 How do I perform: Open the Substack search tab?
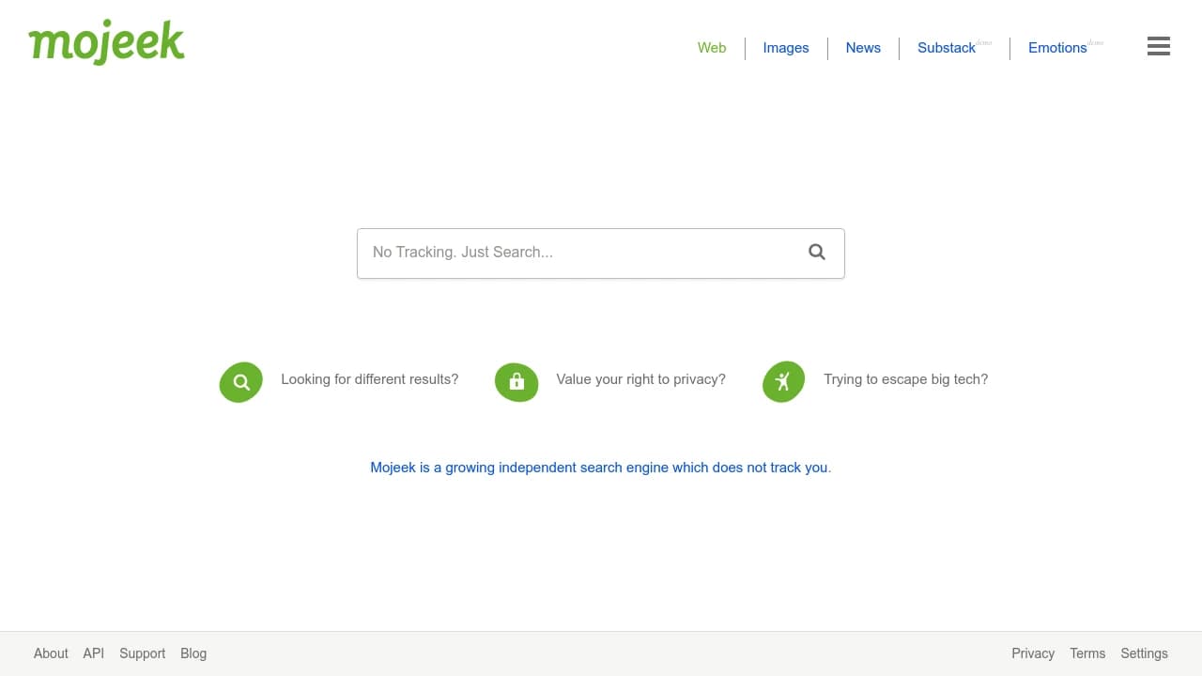947,48
